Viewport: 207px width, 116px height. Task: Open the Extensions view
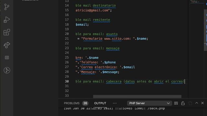click(x=7, y=32)
